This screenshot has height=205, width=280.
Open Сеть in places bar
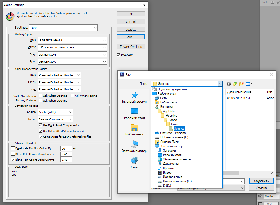134,163
